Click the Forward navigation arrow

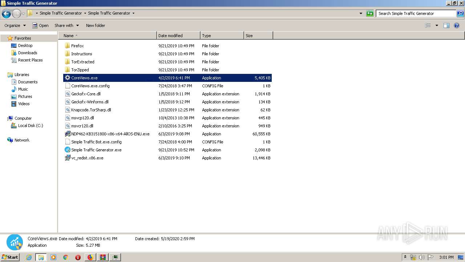tap(16, 14)
